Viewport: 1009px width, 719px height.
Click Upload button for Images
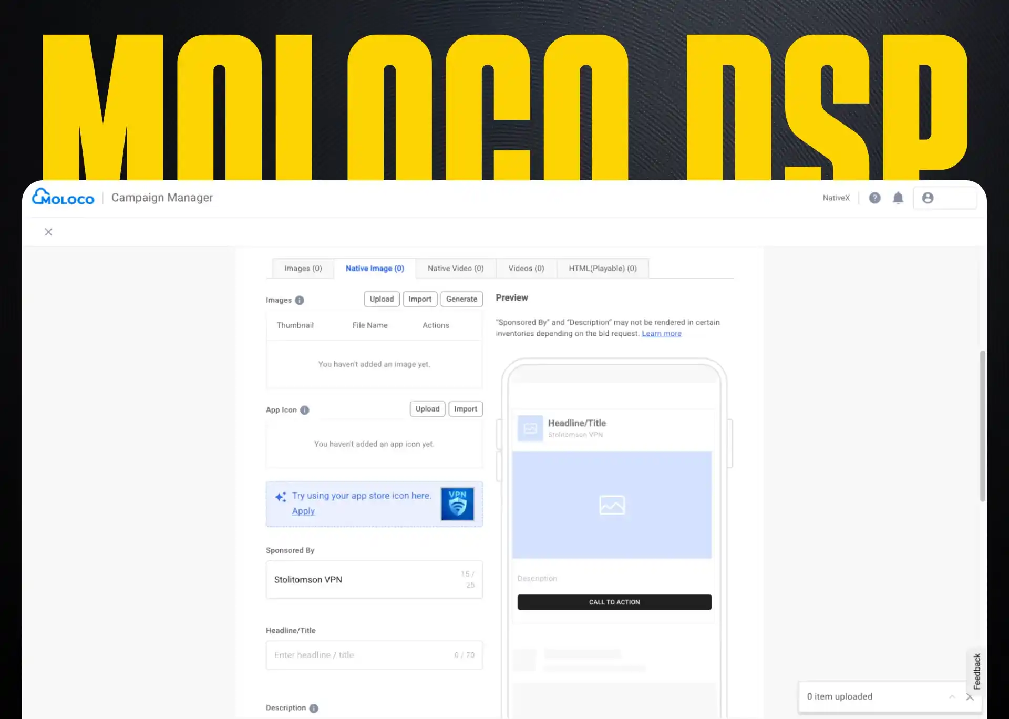(x=382, y=299)
